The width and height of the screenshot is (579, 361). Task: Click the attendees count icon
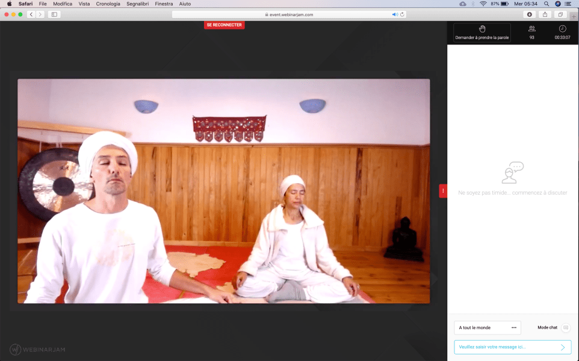531,29
